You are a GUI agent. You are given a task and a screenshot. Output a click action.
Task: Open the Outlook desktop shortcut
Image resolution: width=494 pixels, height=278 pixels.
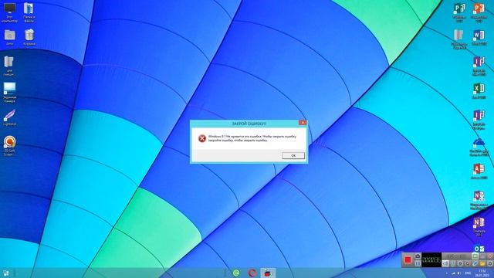[479, 249]
